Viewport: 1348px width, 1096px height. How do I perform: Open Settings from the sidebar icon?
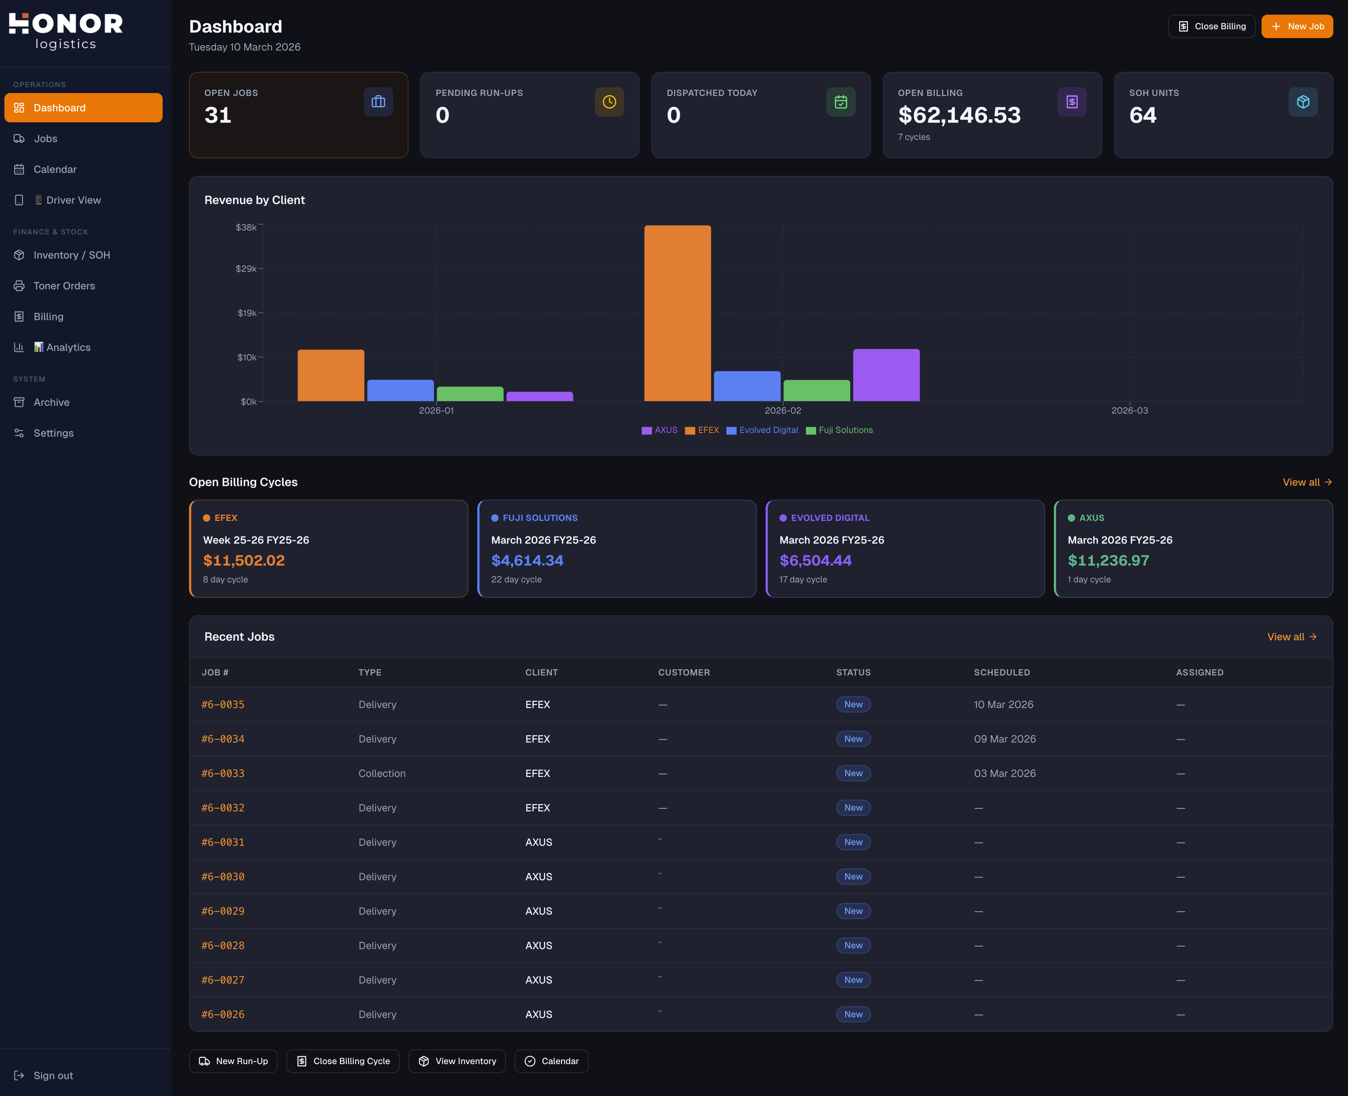pyautogui.click(x=19, y=433)
